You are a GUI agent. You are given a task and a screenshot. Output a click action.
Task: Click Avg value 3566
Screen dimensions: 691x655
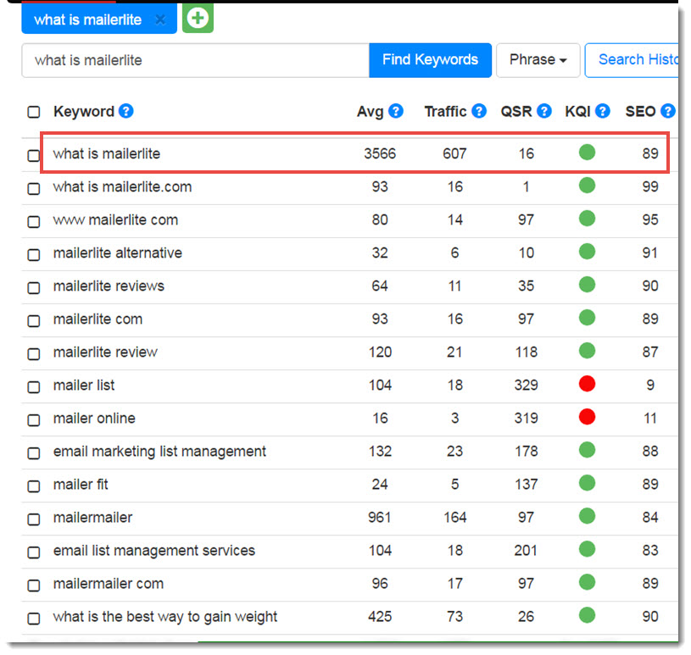point(380,153)
